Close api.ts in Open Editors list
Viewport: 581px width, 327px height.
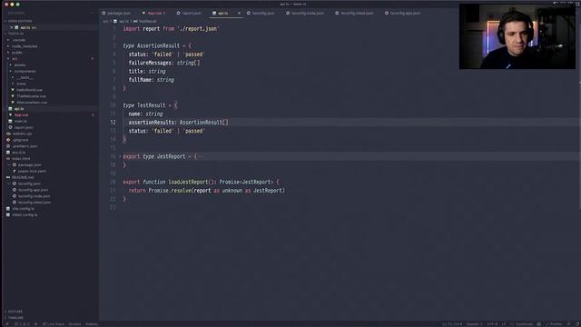(x=12, y=27)
